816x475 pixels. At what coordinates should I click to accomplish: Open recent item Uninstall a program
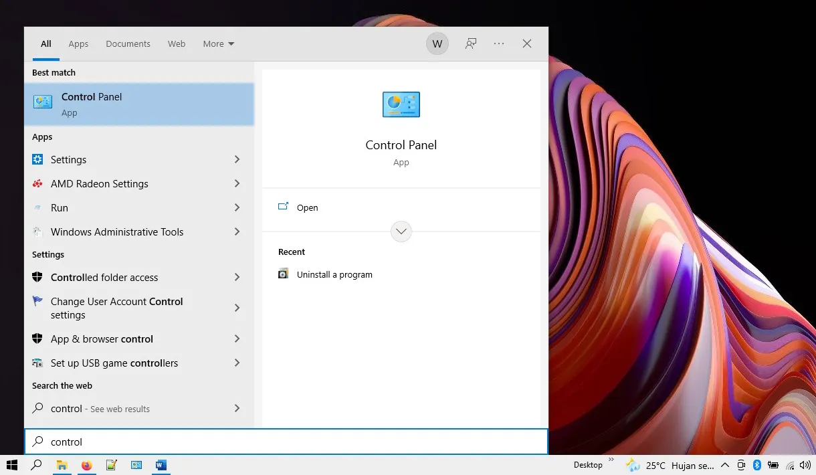(334, 274)
